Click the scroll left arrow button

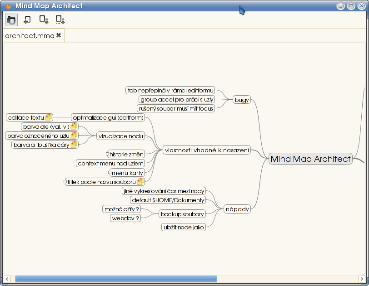[x=7, y=279]
